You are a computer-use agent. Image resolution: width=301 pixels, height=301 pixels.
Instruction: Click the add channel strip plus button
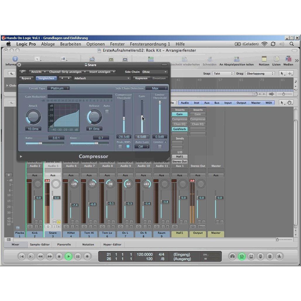point(9,175)
